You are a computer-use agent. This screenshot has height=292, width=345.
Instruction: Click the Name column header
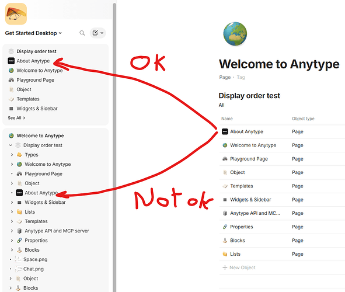coord(227,119)
